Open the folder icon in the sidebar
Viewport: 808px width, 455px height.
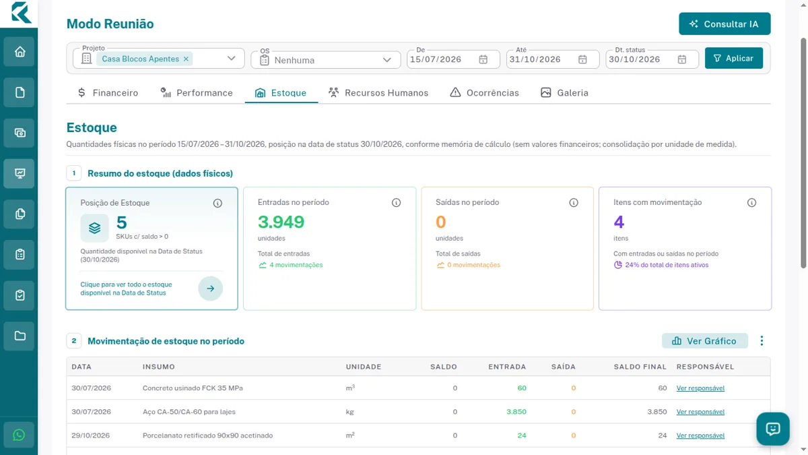pos(20,336)
